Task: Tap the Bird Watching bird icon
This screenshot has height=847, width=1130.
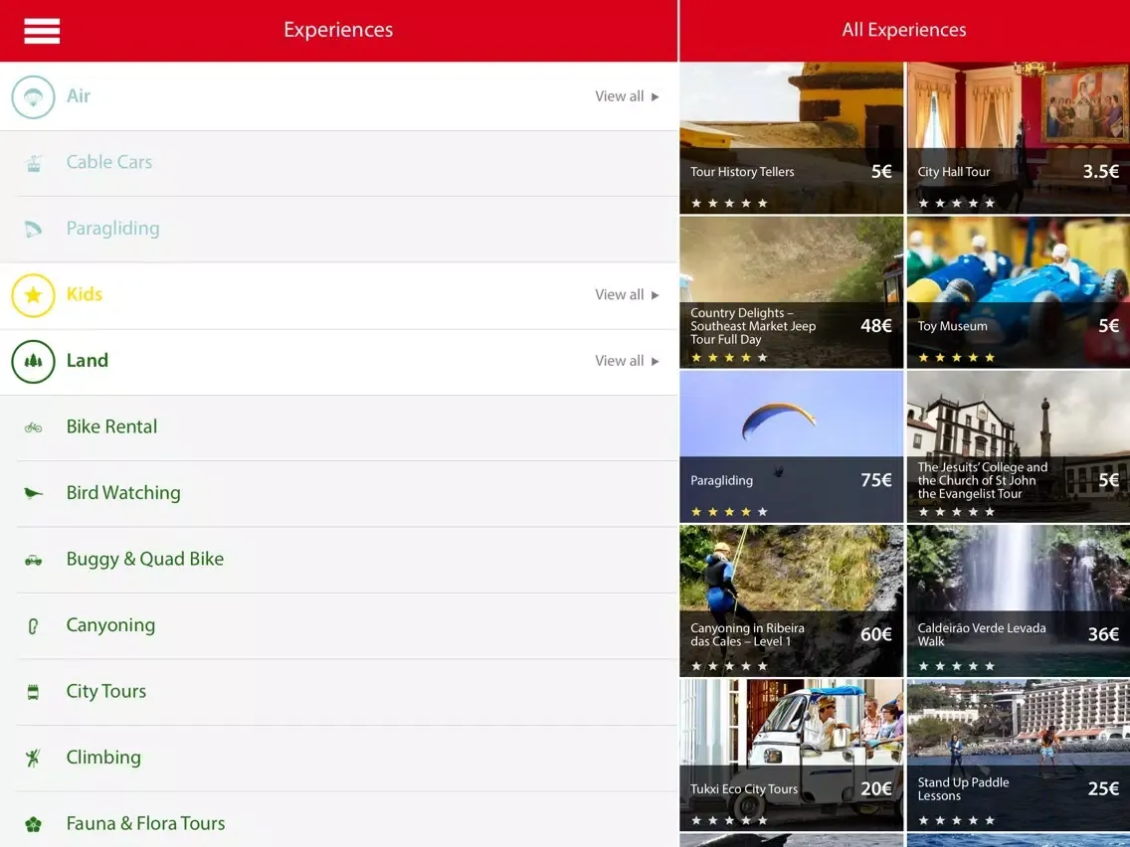Action: click(33, 493)
